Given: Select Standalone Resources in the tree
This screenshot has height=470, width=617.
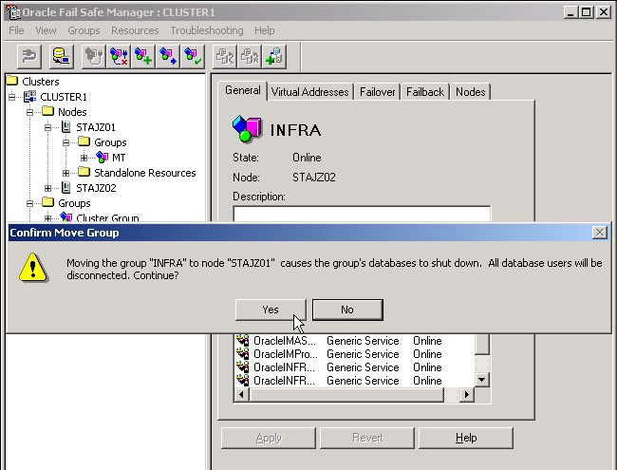Looking at the screenshot, I should click(x=145, y=173).
